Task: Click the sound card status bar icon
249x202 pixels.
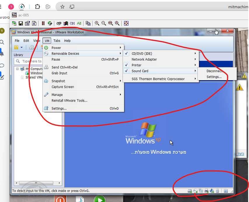Action: pos(212,191)
